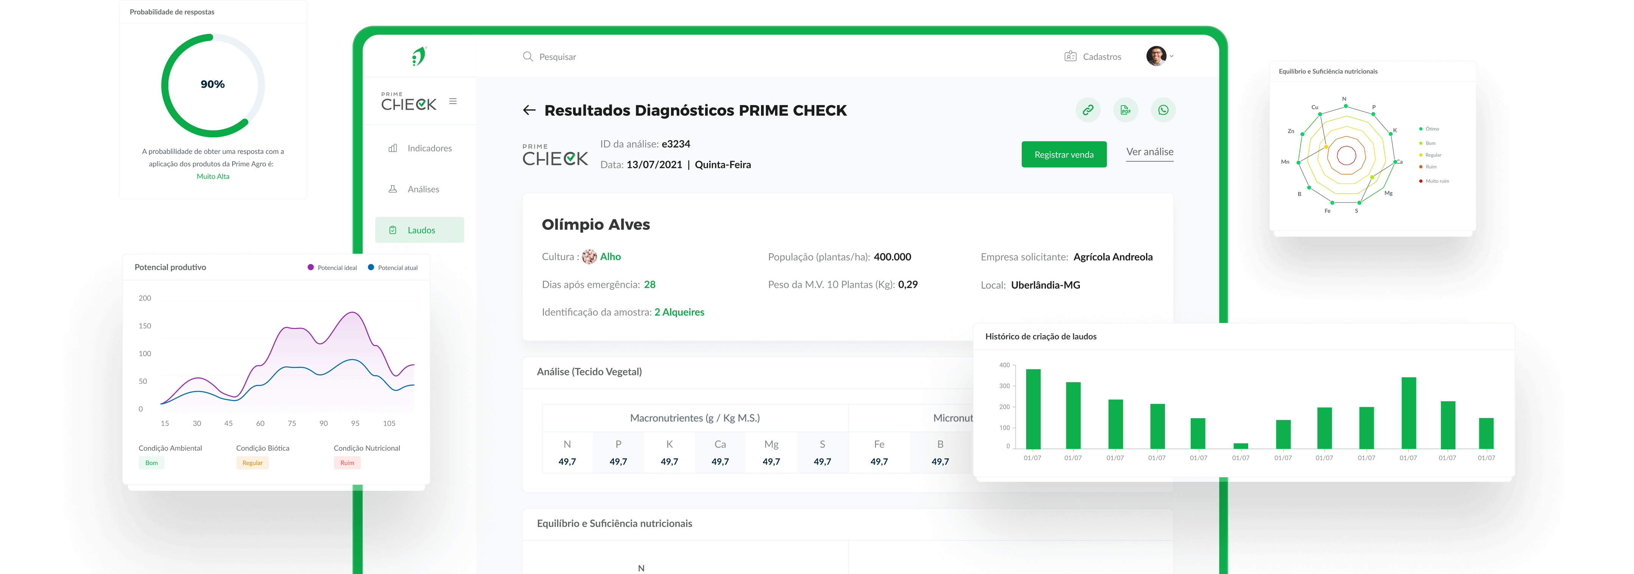Image resolution: width=1634 pixels, height=574 pixels.
Task: Click the Análises flask icon
Action: 393,189
